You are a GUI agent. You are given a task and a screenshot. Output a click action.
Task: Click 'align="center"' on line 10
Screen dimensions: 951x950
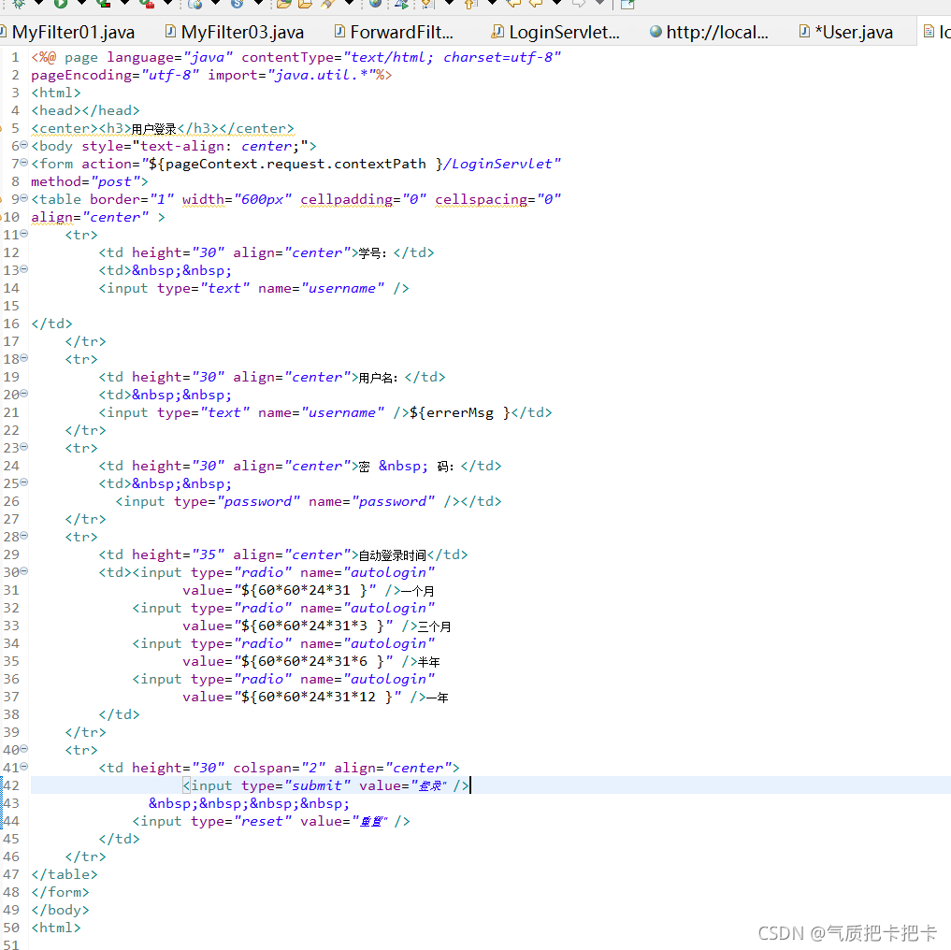90,217
